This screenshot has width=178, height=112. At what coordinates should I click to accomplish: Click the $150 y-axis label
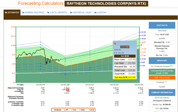pos(13,27)
